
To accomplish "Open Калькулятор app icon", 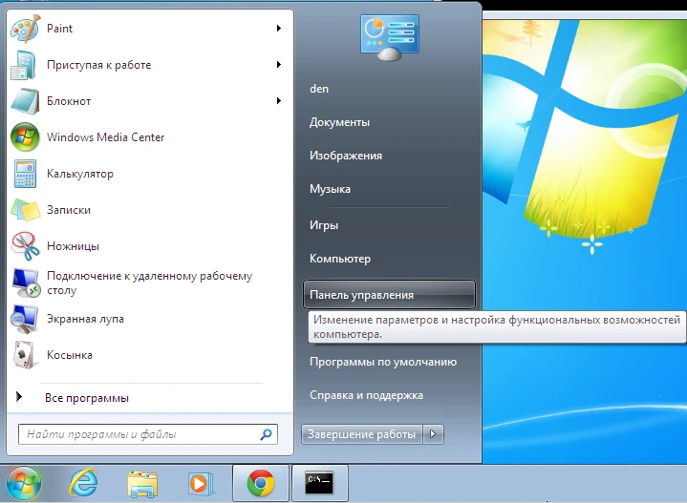I will coord(24,174).
